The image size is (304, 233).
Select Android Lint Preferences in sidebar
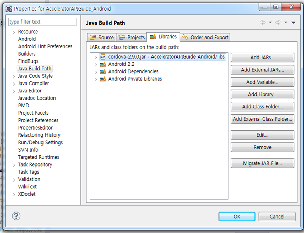[x=45, y=46]
